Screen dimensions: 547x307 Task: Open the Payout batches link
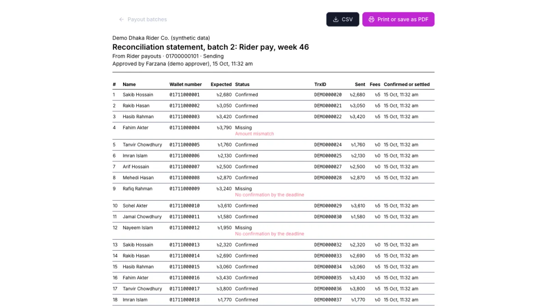coord(143,20)
